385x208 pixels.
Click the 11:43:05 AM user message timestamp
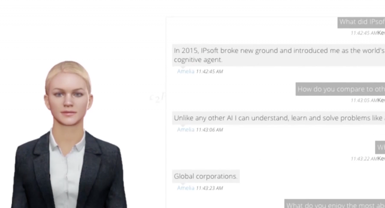click(x=364, y=100)
